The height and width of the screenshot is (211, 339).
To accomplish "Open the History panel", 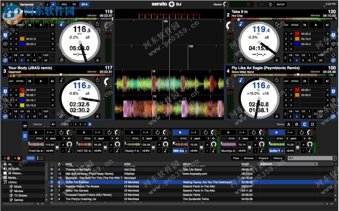I will 278,158.
